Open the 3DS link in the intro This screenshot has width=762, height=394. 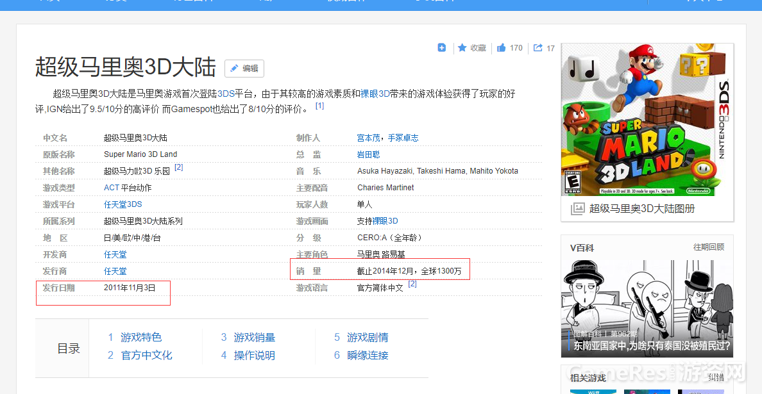[226, 94]
